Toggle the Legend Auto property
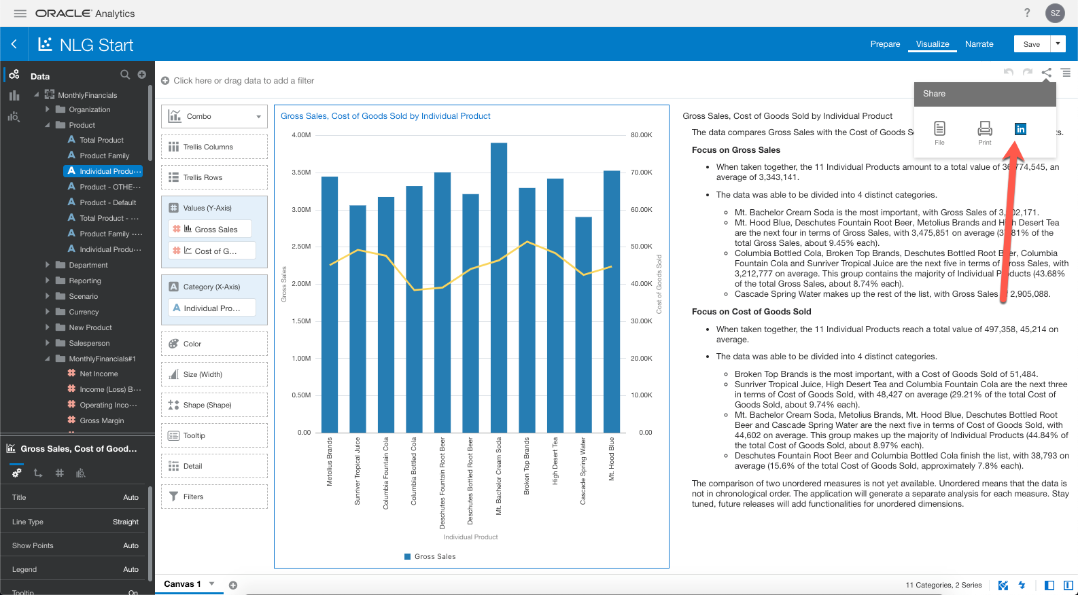 click(x=131, y=569)
